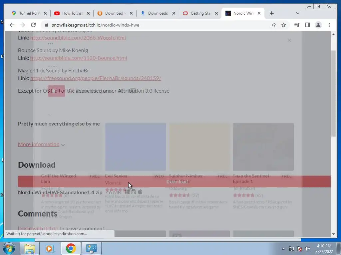Open Evil Seeker game thumbnail
This screenshot has height=255, width=341.
[136, 147]
